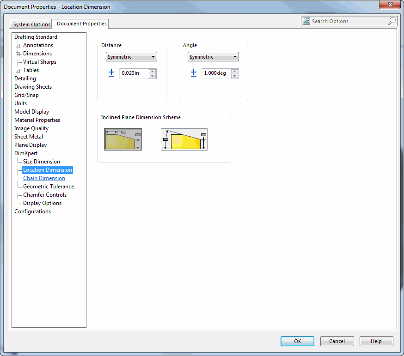Image resolution: width=404 pixels, height=356 pixels.
Task: Decrease the Distance tolerance value
Action: coord(152,76)
